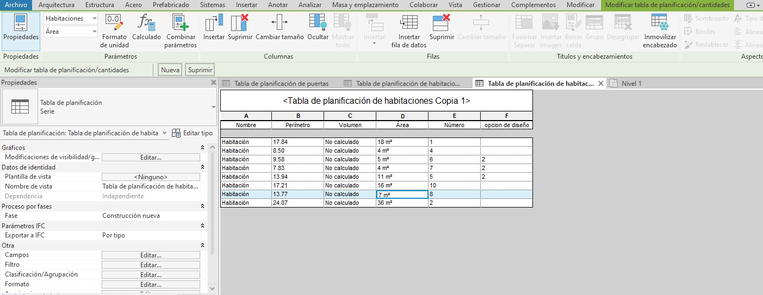Collapse the Gráficos properties section
Image resolution: width=763 pixels, height=295 pixels.
[x=203, y=148]
